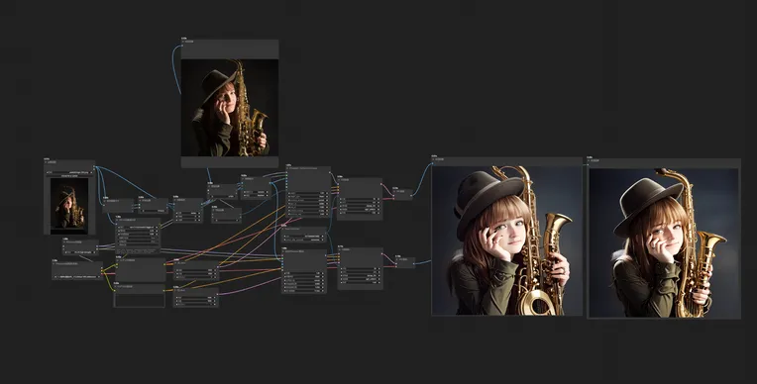Select the small node wired into the left output preview

tap(402, 194)
